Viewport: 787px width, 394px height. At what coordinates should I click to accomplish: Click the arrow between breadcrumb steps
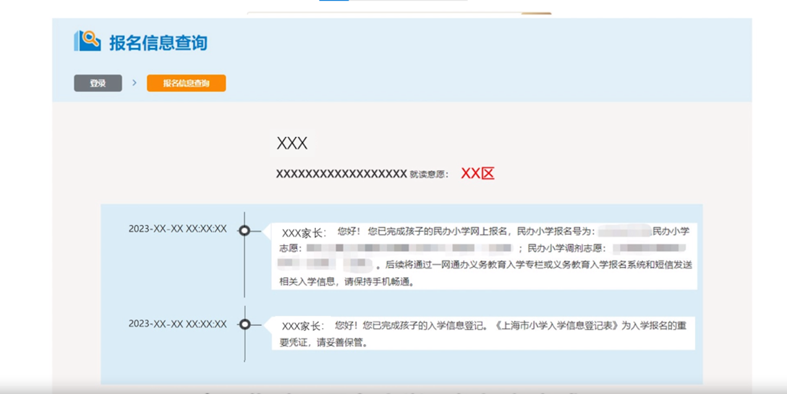coord(134,83)
